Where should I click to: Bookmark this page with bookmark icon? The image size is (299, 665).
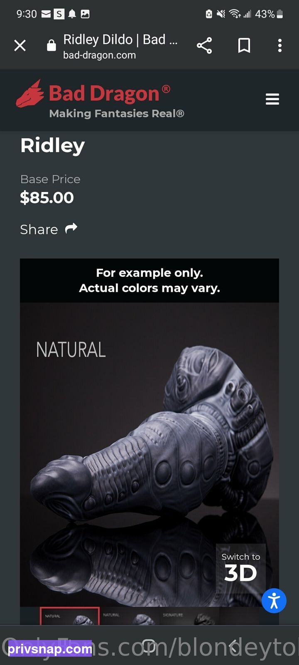[x=244, y=45]
